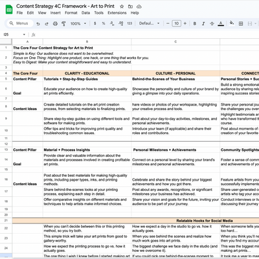Toggle strikethrough formatting

pyautogui.click(x=212, y=23)
